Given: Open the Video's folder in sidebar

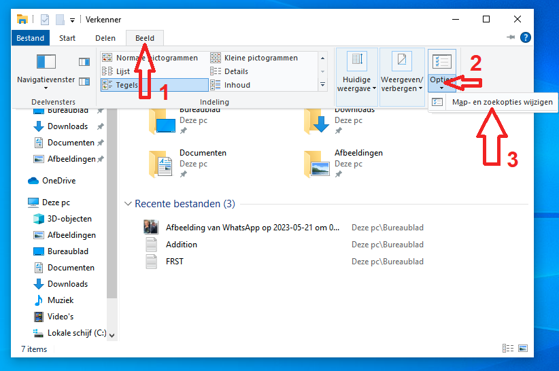Looking at the screenshot, I should point(61,317).
